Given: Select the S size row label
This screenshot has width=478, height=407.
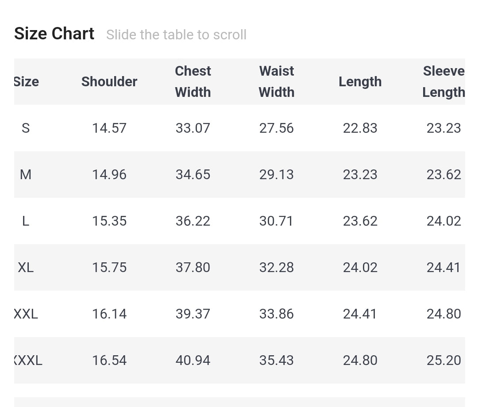Looking at the screenshot, I should 26,128.
